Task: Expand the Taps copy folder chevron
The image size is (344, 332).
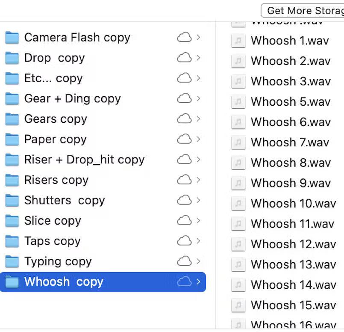Action: click(199, 241)
